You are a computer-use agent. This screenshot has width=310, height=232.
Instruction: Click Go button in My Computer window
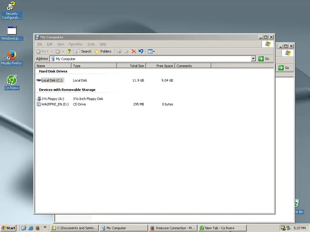click(264, 59)
